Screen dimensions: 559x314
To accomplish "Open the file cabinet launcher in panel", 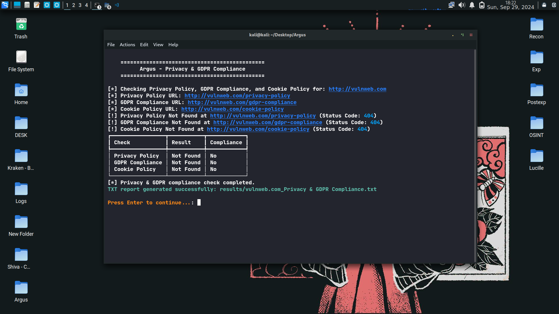I will pos(27,5).
